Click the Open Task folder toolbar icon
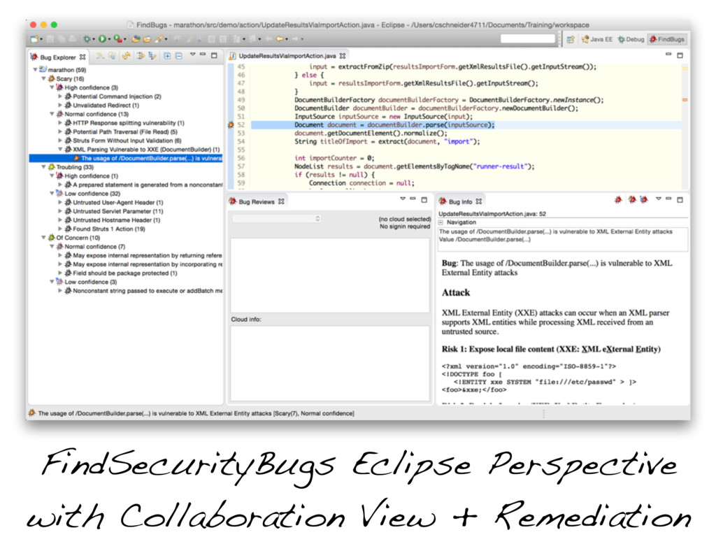 point(147,39)
